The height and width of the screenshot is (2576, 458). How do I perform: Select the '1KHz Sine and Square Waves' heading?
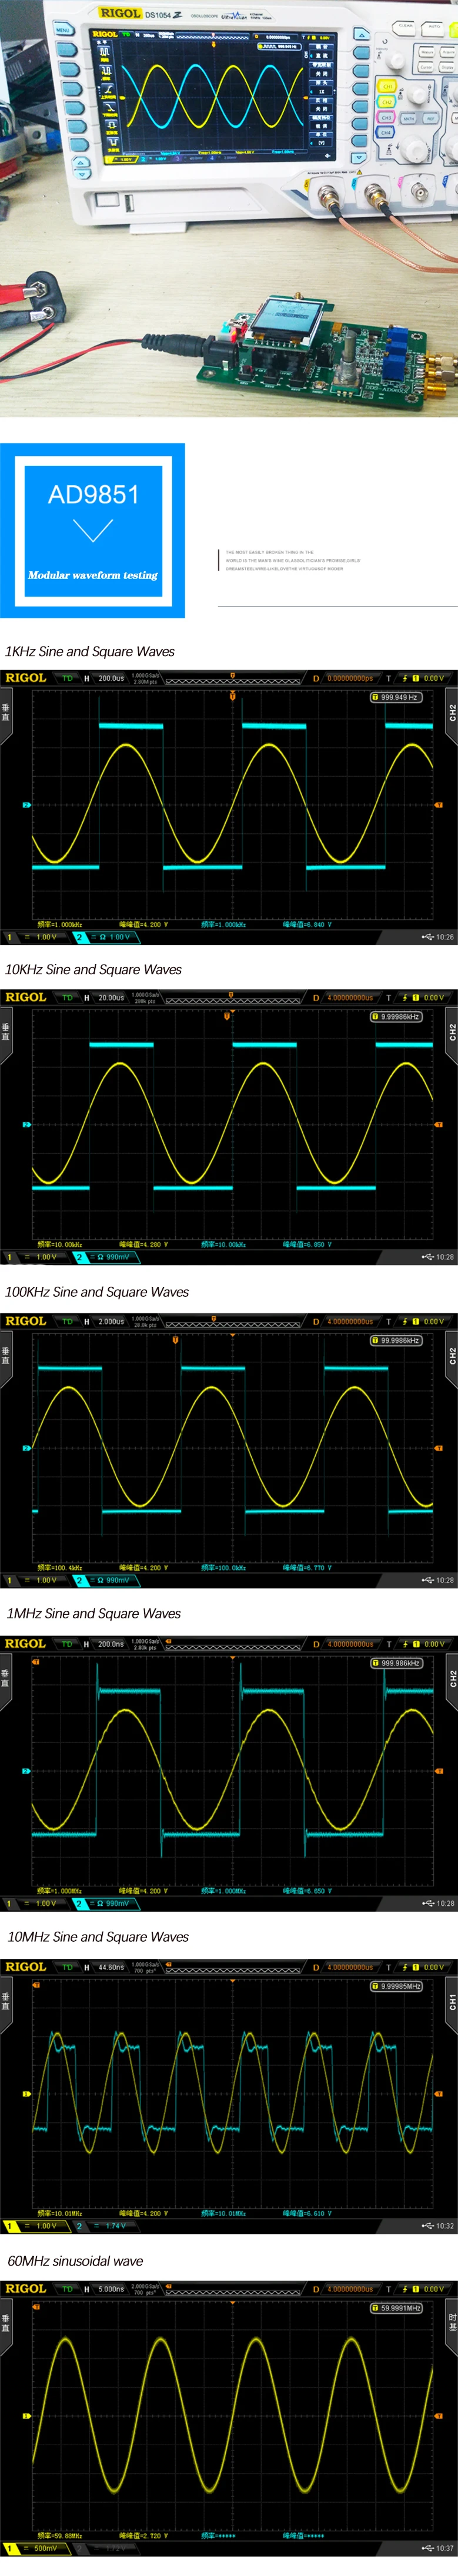(x=90, y=651)
